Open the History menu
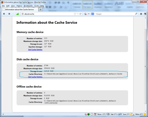The image size is (148, 117). (x=19, y=6)
